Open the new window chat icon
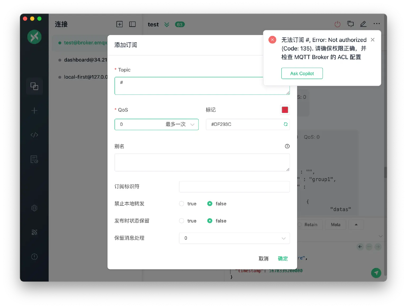This screenshot has height=308, width=407. 350,24
